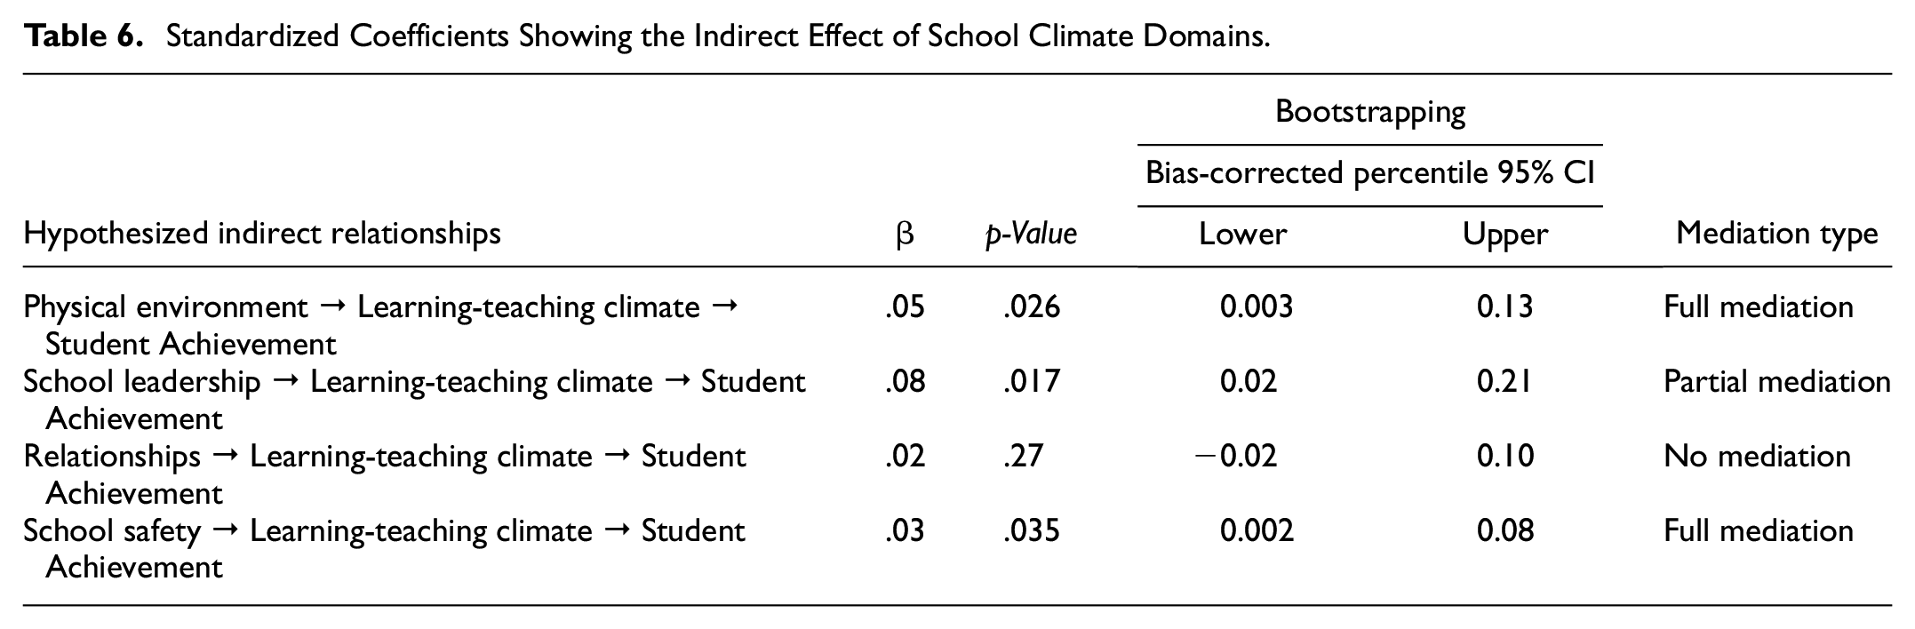Click the .017 p-value cell

(x=1032, y=382)
